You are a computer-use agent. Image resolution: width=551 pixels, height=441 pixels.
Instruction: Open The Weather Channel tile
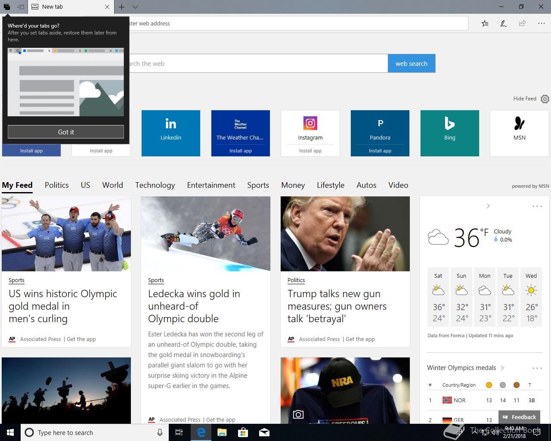pos(241,127)
